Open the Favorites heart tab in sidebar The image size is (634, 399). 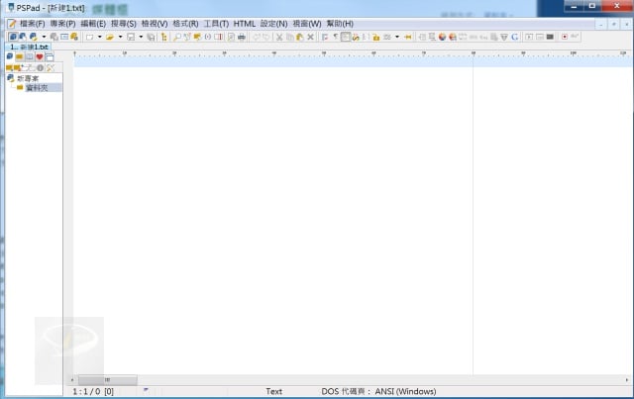click(39, 56)
